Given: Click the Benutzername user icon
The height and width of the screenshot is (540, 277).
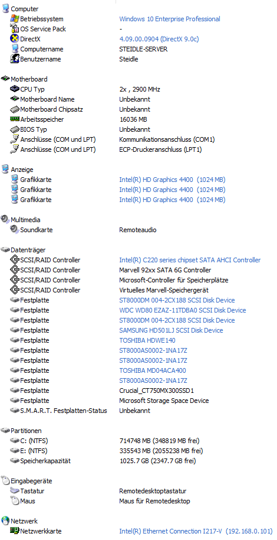Looking at the screenshot, I should tap(15, 59).
